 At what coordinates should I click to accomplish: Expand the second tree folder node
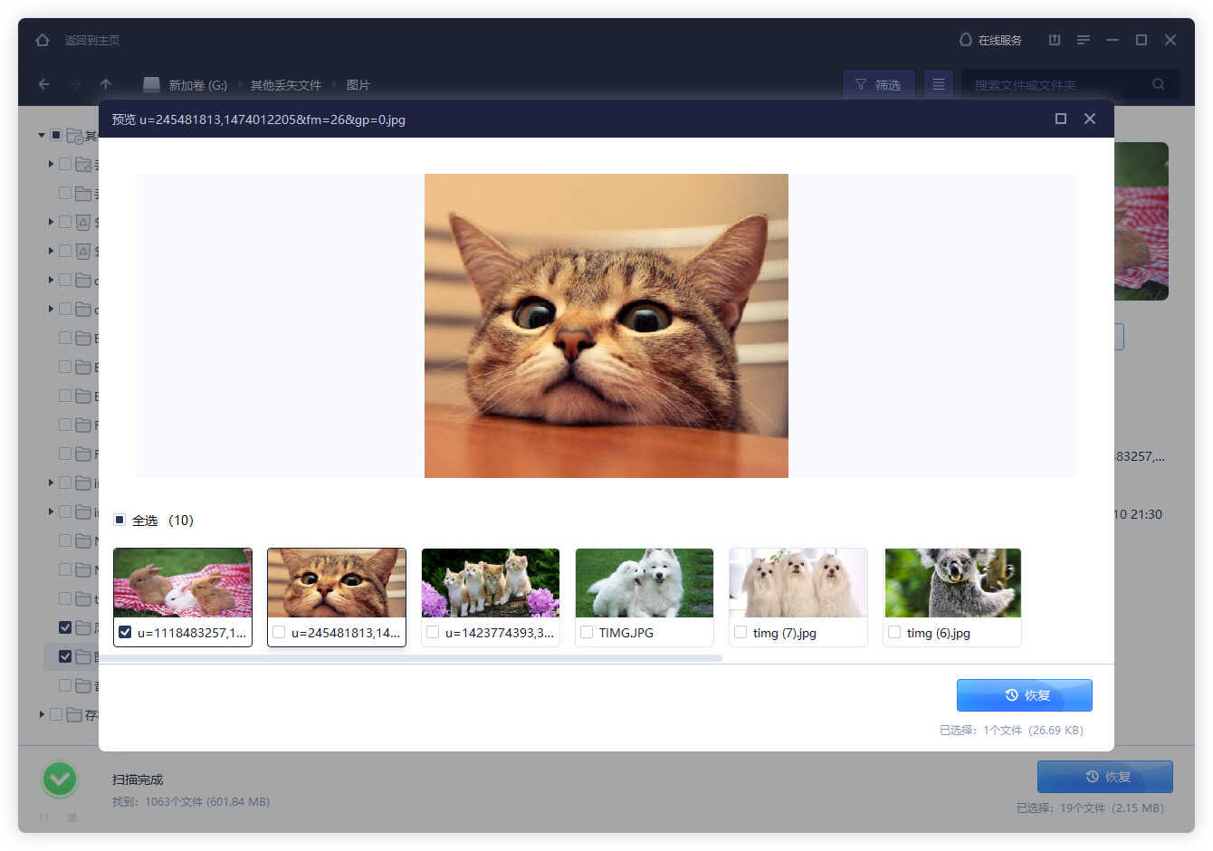tap(51, 164)
